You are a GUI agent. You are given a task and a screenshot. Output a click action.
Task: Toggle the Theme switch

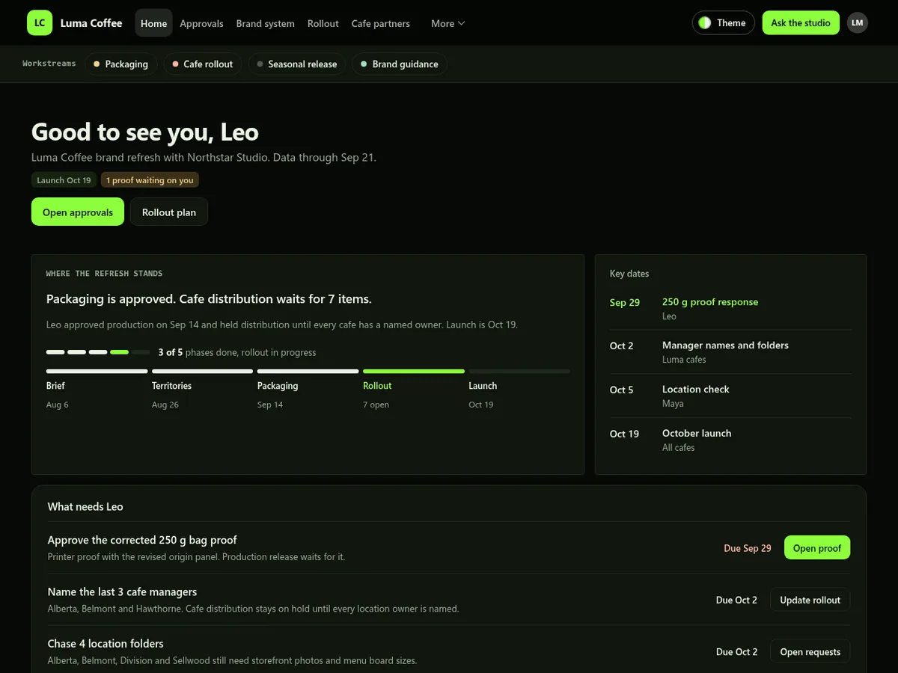(x=723, y=23)
